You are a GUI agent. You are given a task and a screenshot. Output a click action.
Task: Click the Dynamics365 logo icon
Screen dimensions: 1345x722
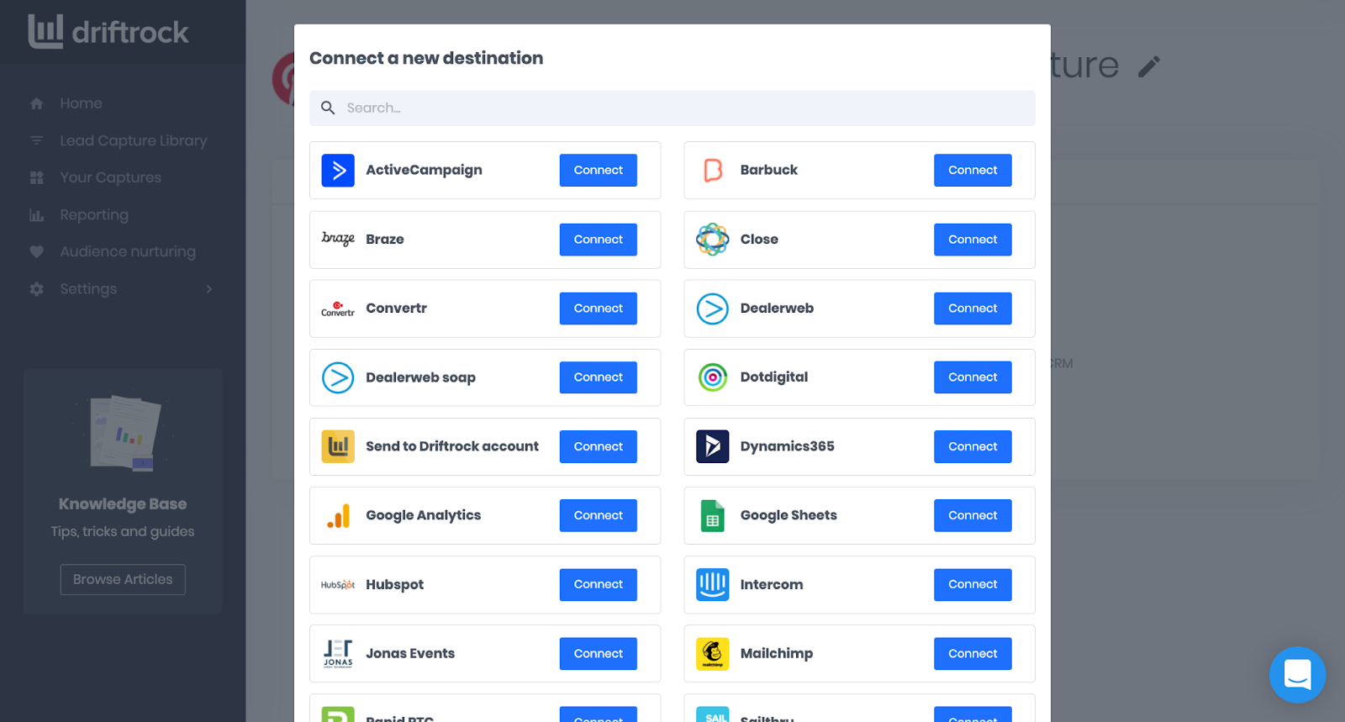click(712, 446)
